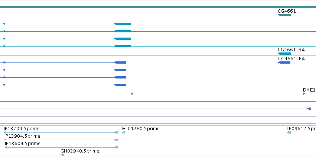Select the CG4661-RA transcript exon block
The width and height of the screenshot is (316, 157).
(x=284, y=54)
